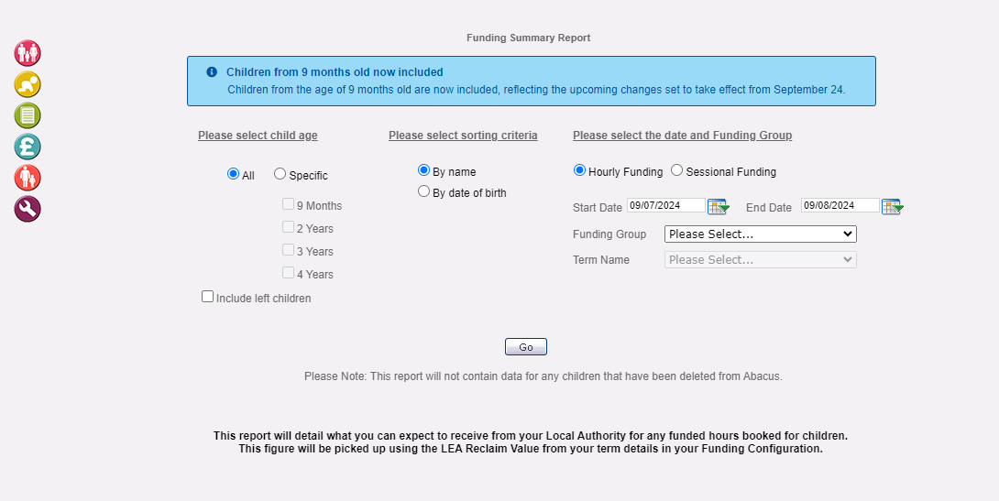The image size is (999, 501).
Task: Select the Specific child age radio
Action: pos(280,173)
